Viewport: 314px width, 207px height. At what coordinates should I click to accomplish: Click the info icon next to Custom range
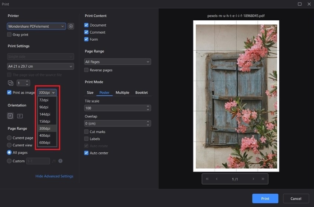point(60,161)
